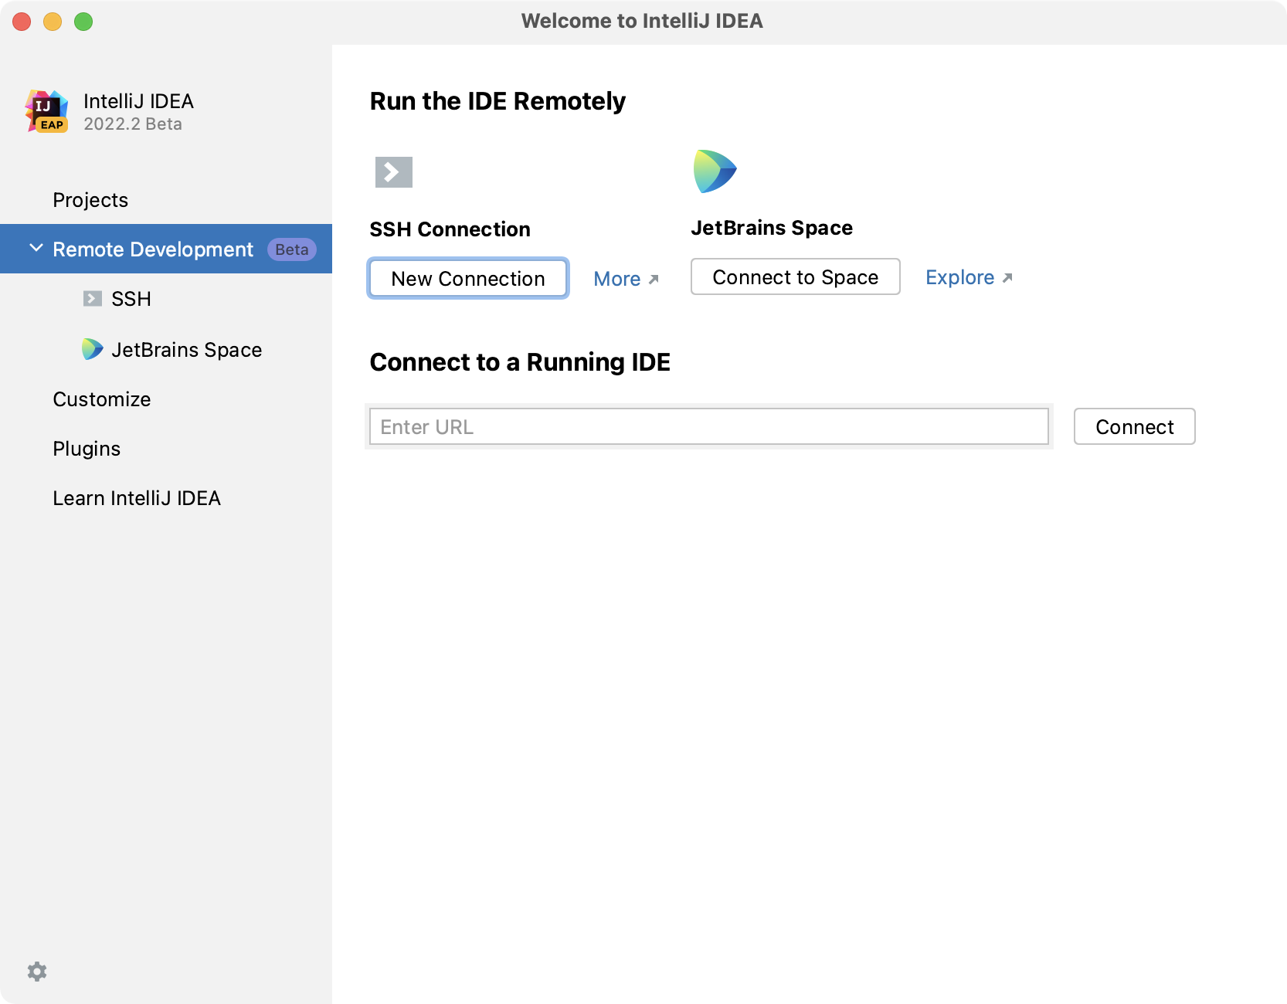
Task: Open the More link for SSH
Action: pos(617,279)
